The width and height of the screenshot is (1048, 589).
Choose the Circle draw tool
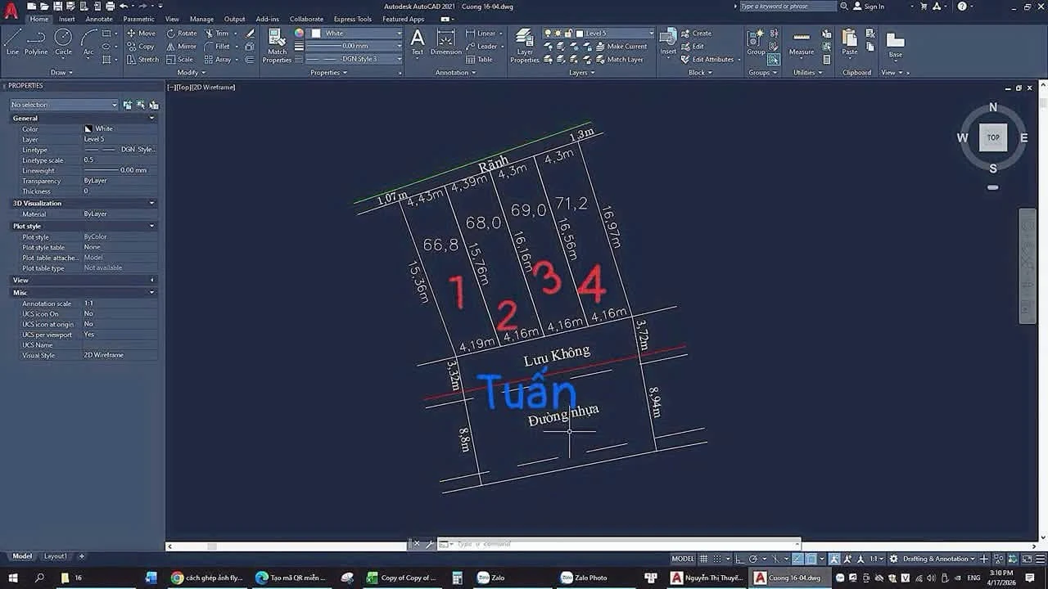click(x=63, y=42)
